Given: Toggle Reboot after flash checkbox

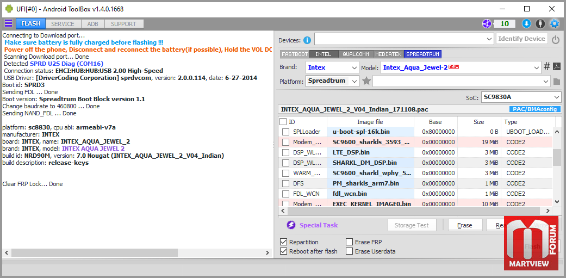Looking at the screenshot, I should point(284,251).
